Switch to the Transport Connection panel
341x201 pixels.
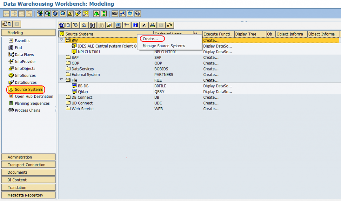click(28, 164)
